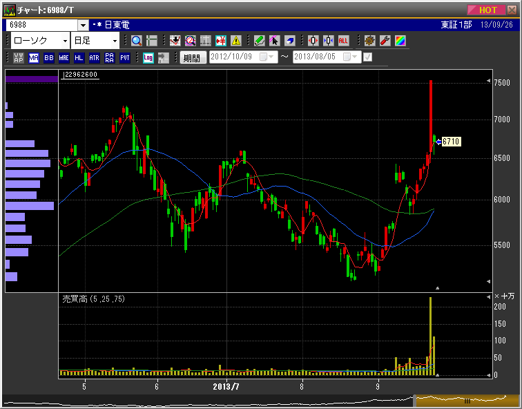Image resolution: width=522 pixels, height=409 pixels.
Task: Click the start date field 2012/10/09
Action: tap(234, 57)
